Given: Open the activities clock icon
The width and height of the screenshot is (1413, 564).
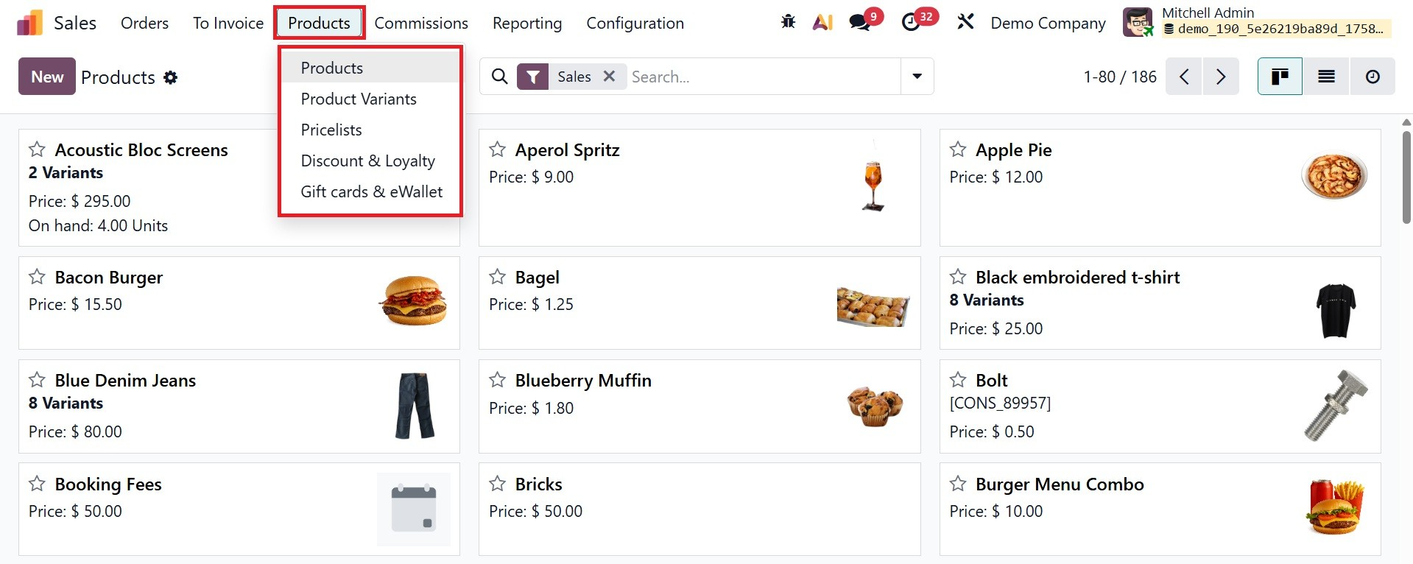Looking at the screenshot, I should (x=911, y=22).
